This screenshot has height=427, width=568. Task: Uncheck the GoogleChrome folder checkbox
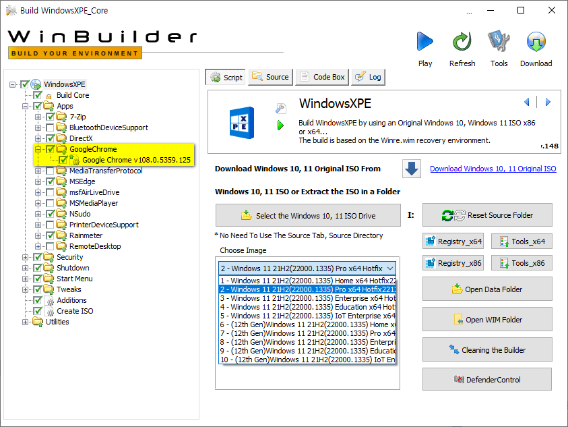(51, 149)
